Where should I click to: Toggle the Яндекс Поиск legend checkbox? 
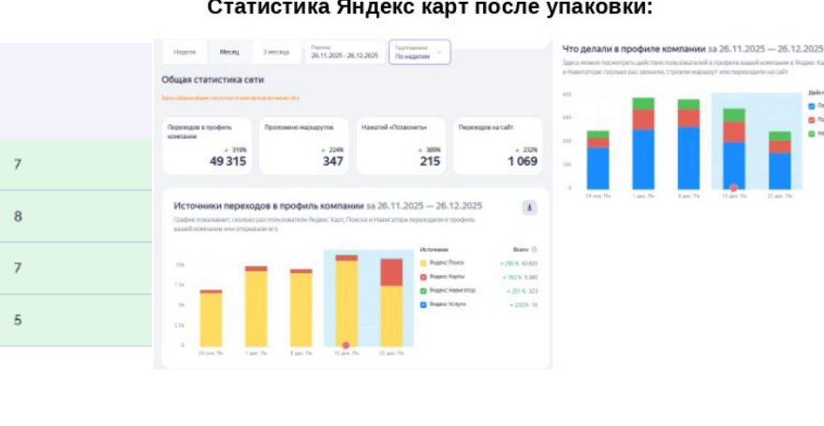pyautogui.click(x=423, y=263)
